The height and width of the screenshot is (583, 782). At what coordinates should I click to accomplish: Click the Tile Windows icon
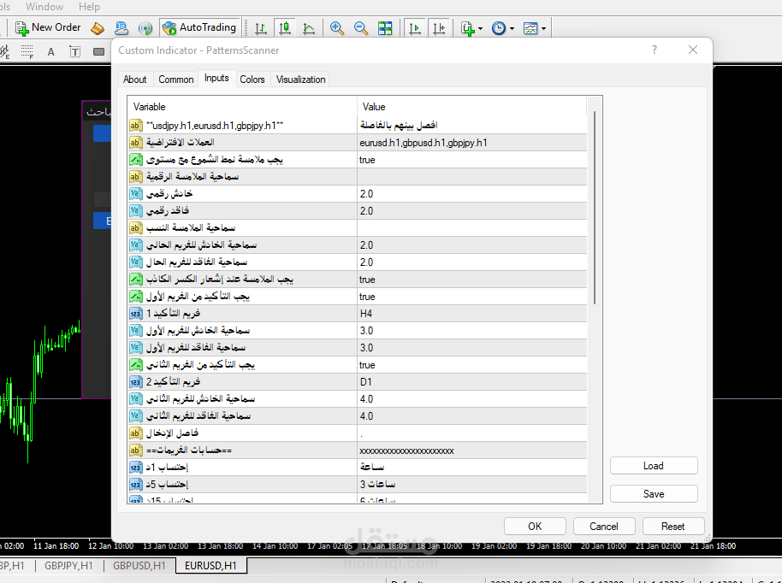pos(385,28)
